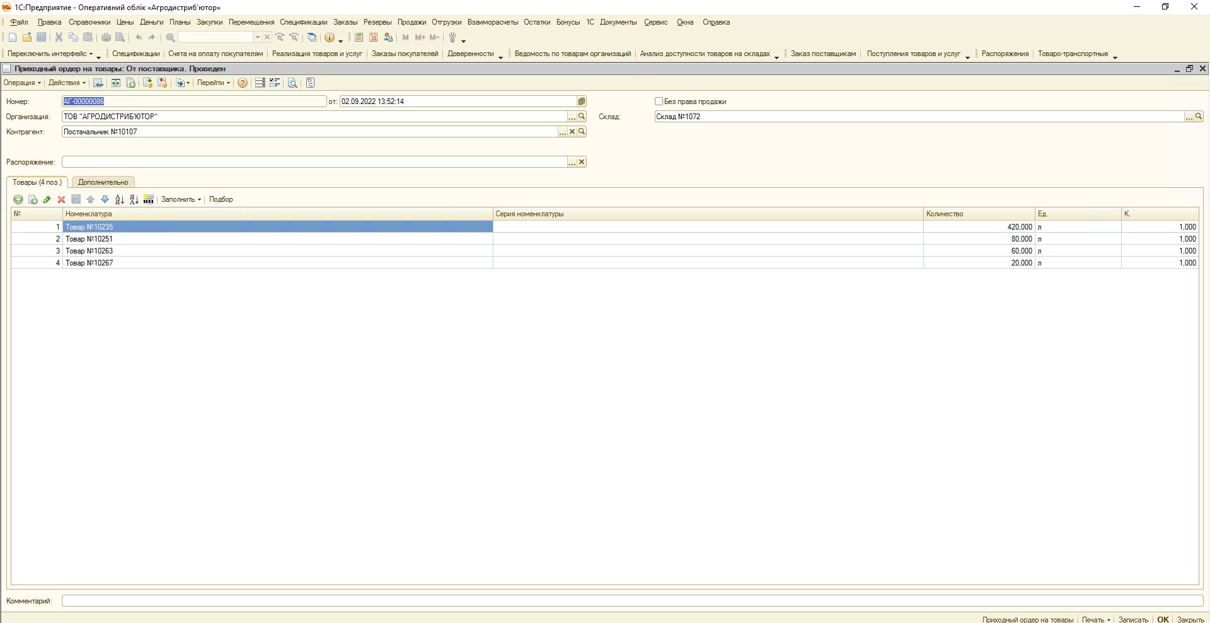Screen dimensions: 1210x623
Task: Open the 'Справочники' menu
Action: pos(89,22)
